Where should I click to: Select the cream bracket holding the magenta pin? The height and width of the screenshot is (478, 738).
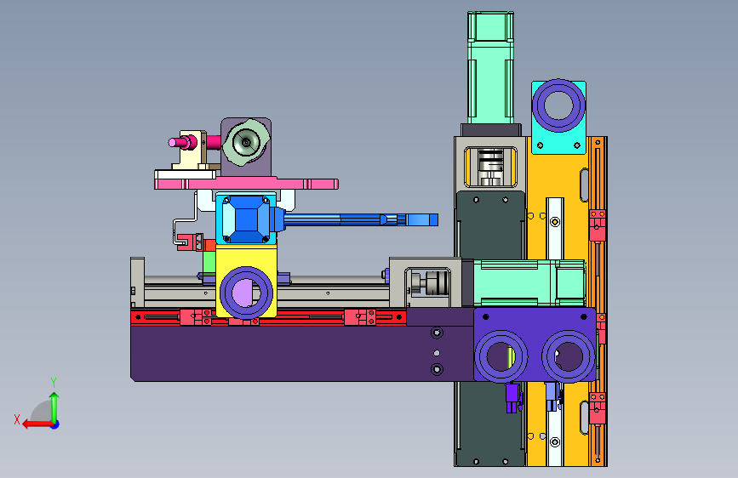click(191, 151)
